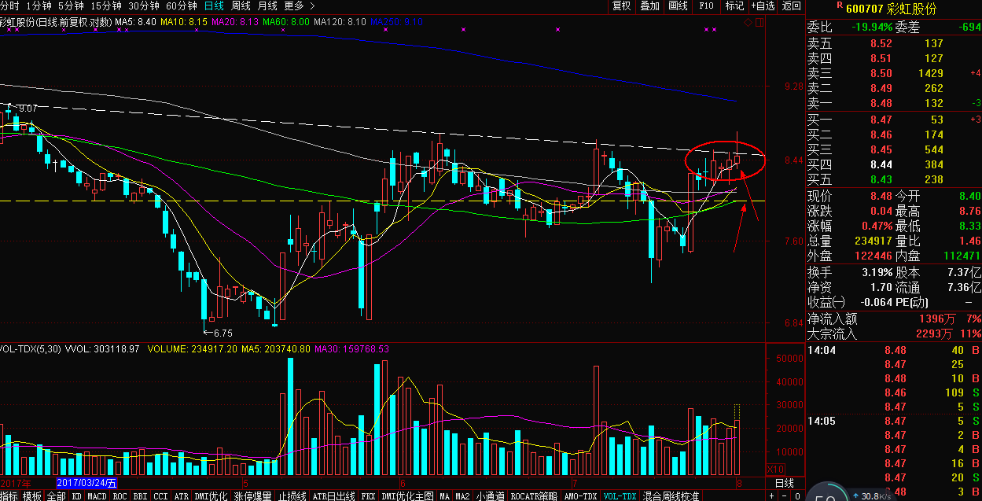Screen dimensions: 982x501
Task: Click the MA250 indicator label
Action: point(397,22)
